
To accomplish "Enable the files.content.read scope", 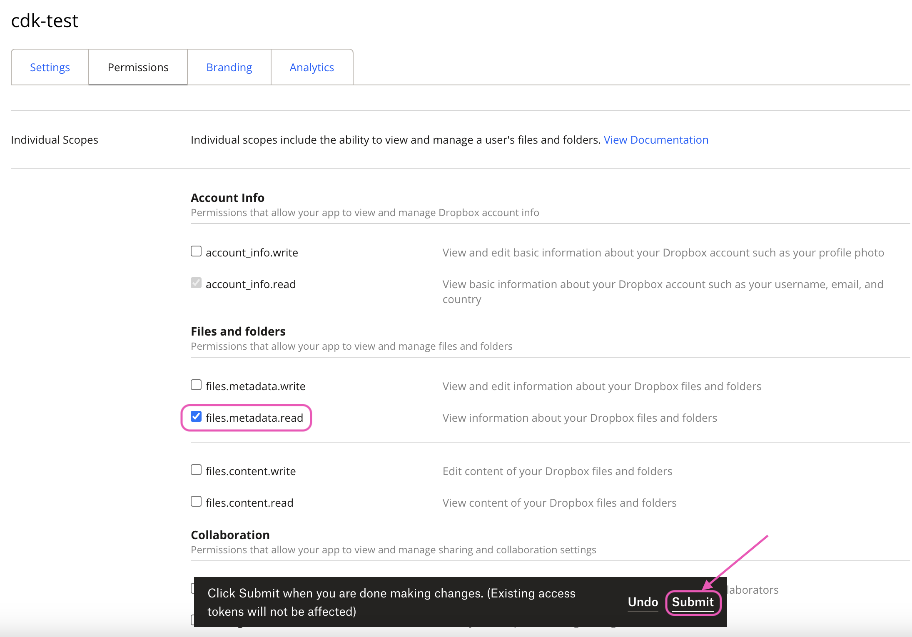I will [x=196, y=501].
